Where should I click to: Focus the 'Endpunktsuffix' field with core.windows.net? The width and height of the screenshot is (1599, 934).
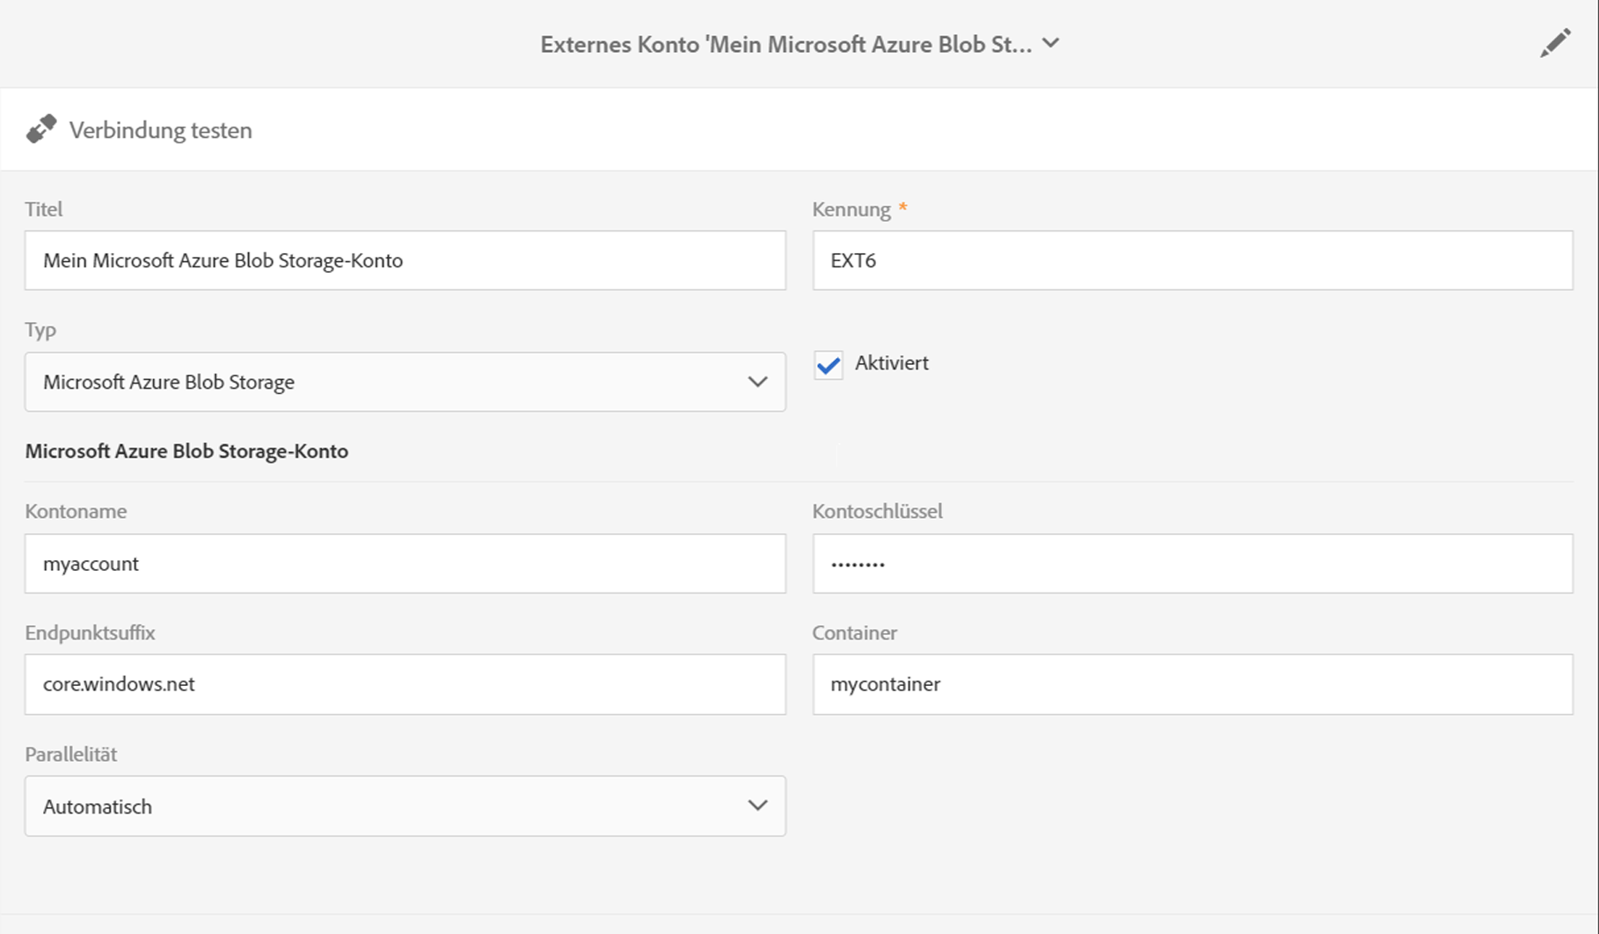tap(405, 684)
